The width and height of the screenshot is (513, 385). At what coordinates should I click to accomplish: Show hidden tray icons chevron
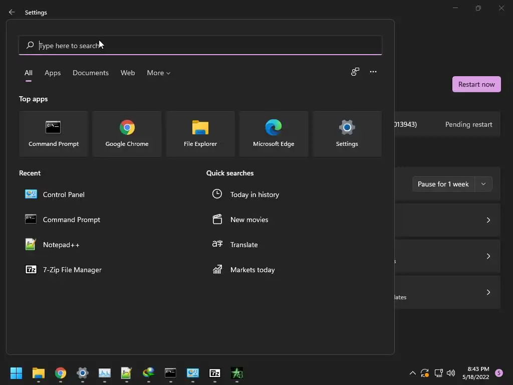click(x=413, y=373)
